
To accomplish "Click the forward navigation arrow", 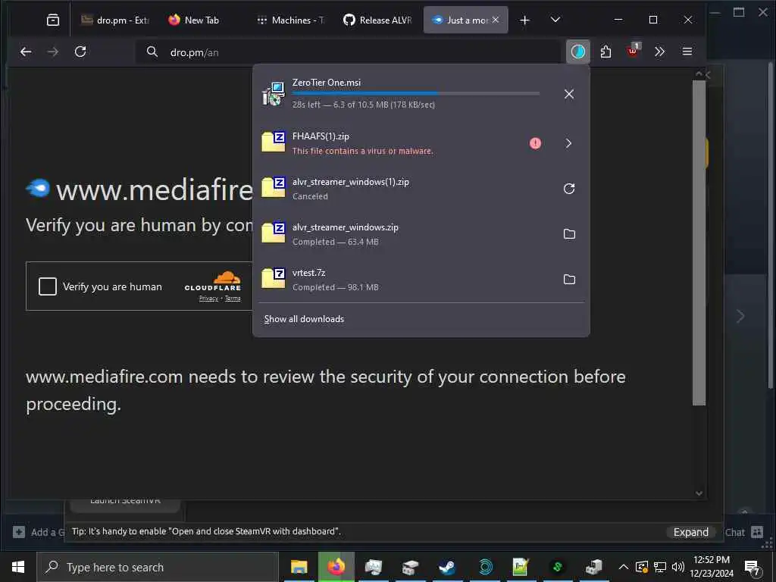I will pyautogui.click(x=52, y=52).
